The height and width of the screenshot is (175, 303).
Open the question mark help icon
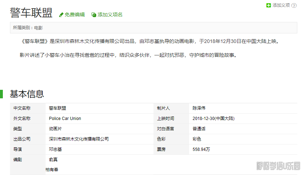[294, 6]
